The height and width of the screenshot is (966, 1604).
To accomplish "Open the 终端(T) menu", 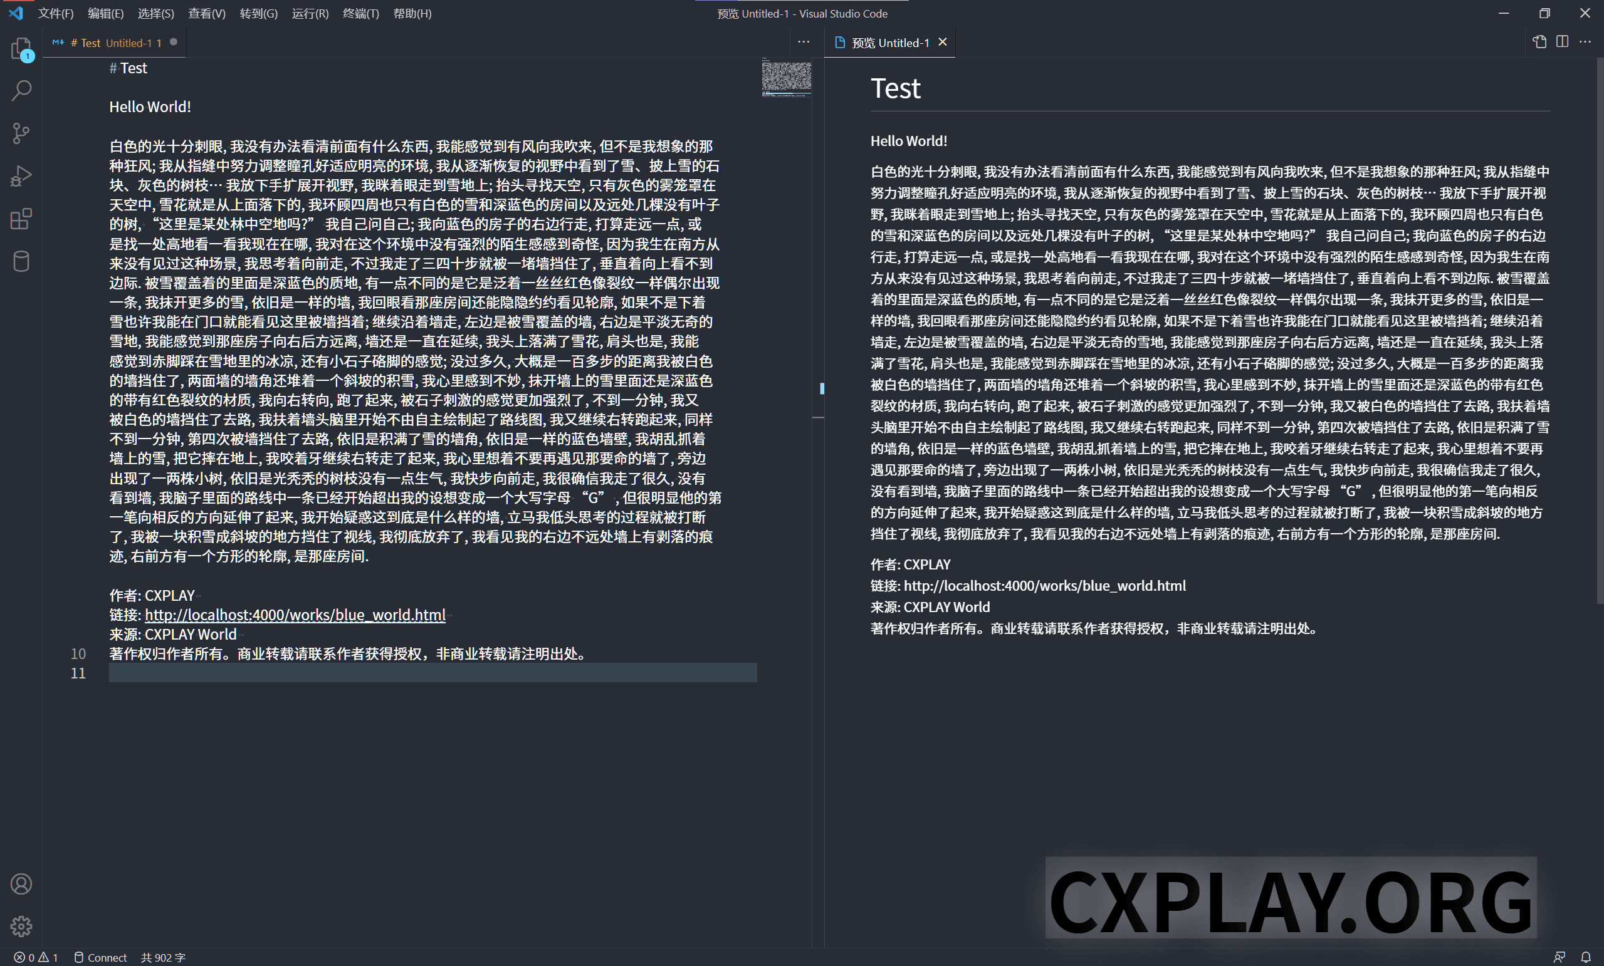I will point(360,13).
